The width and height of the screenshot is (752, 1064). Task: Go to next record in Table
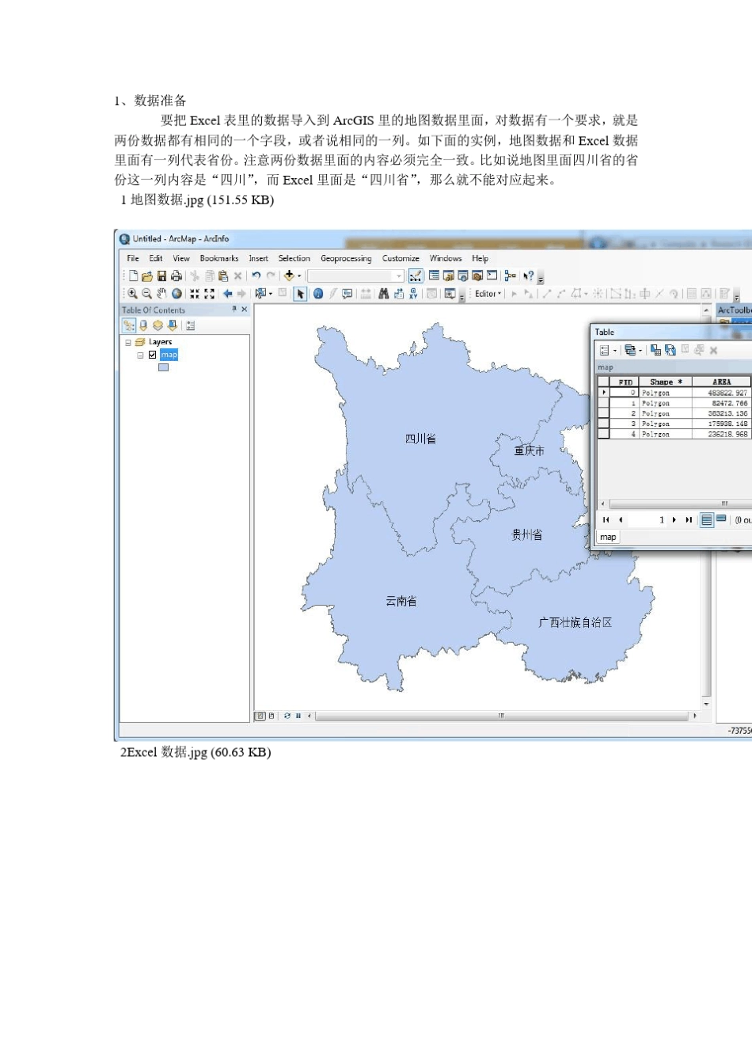(x=674, y=519)
